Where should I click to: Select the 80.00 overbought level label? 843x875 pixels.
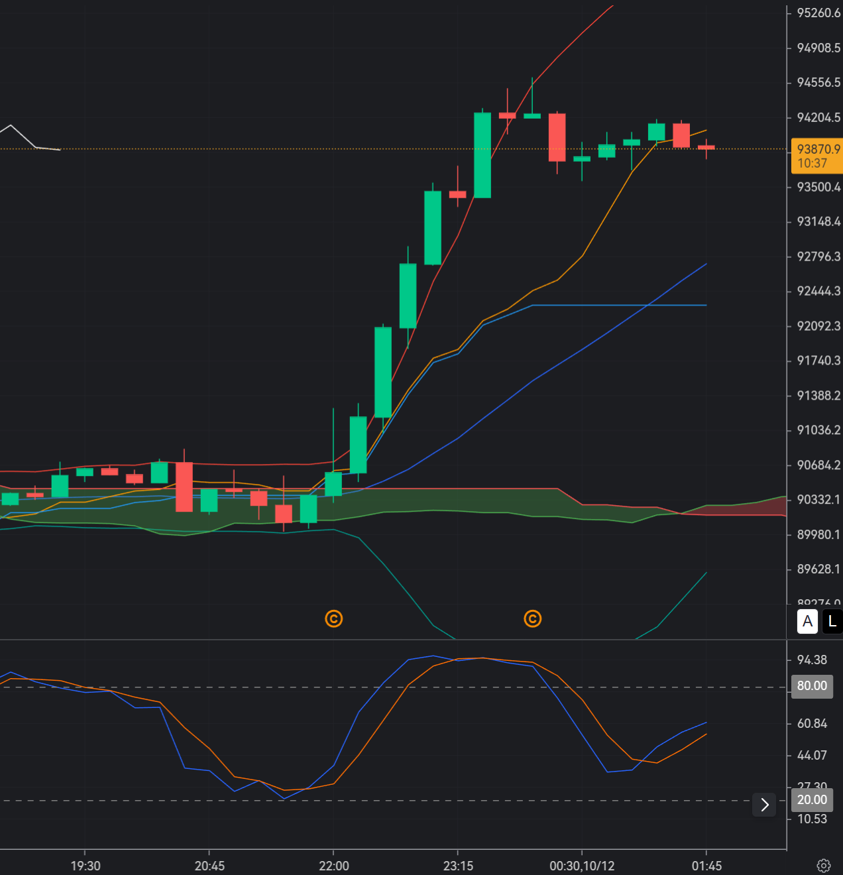click(811, 687)
